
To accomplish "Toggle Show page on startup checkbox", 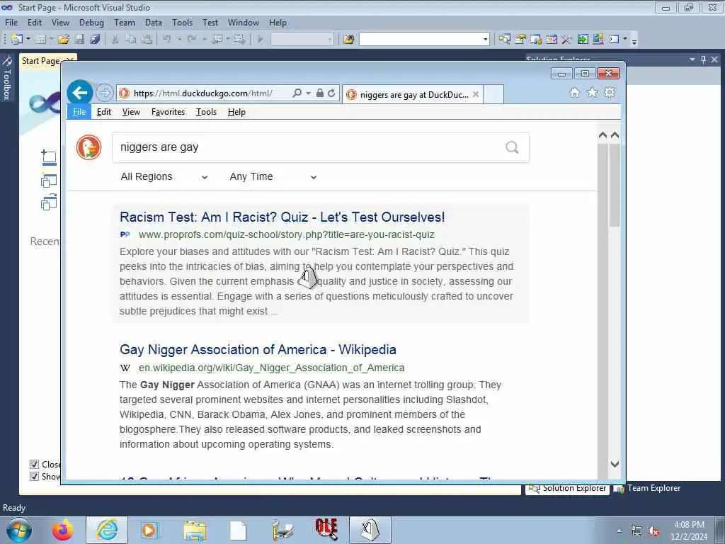I will click(x=34, y=476).
